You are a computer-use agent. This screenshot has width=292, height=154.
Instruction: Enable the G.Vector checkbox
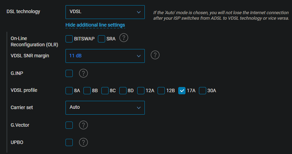[x=69, y=125]
